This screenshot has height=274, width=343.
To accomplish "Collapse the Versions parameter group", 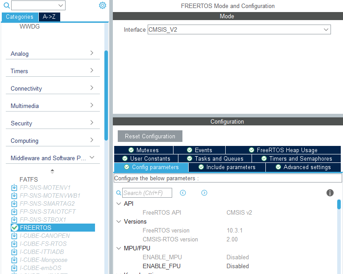I will coord(119,221).
